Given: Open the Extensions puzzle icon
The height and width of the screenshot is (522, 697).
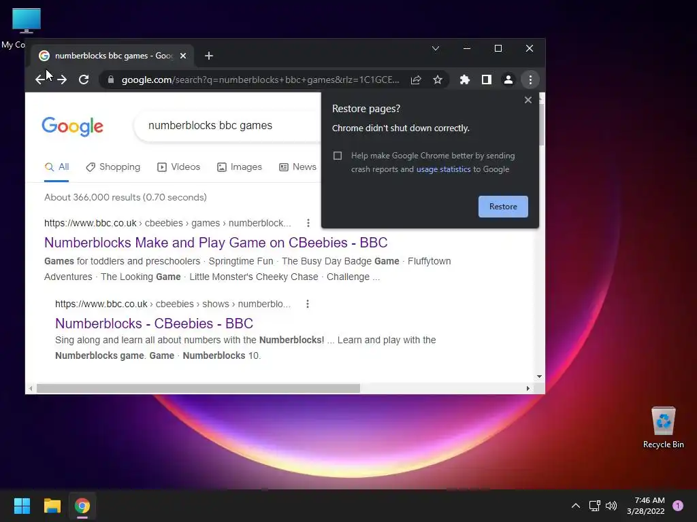Looking at the screenshot, I should [464, 80].
